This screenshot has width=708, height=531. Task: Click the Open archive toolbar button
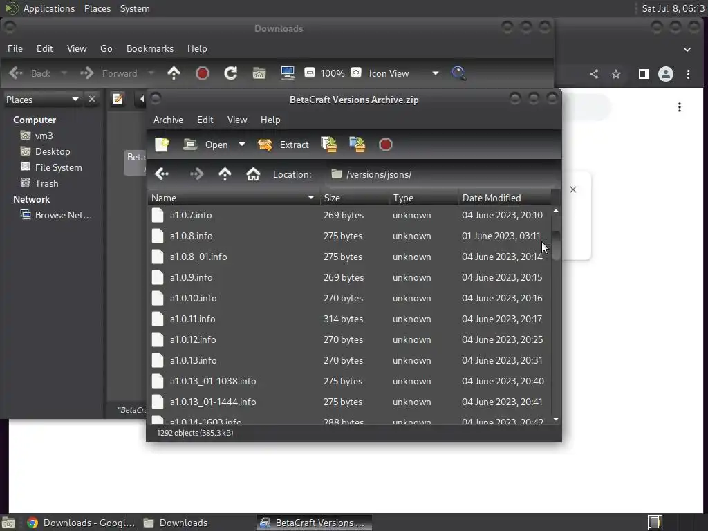tap(205, 145)
